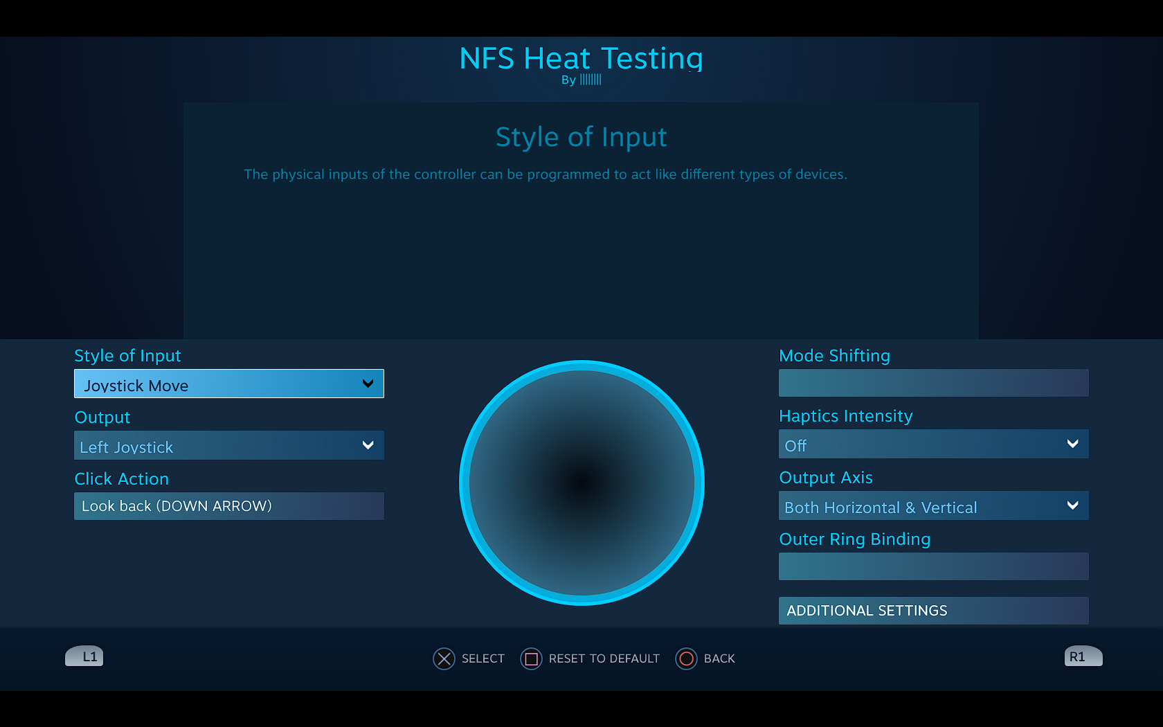
Task: Open Additional Settings
Action: tap(934, 611)
